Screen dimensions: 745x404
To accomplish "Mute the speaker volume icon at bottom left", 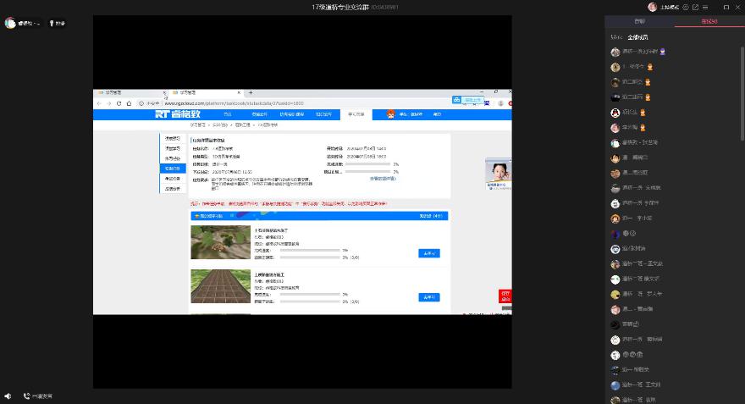I will (x=8, y=396).
